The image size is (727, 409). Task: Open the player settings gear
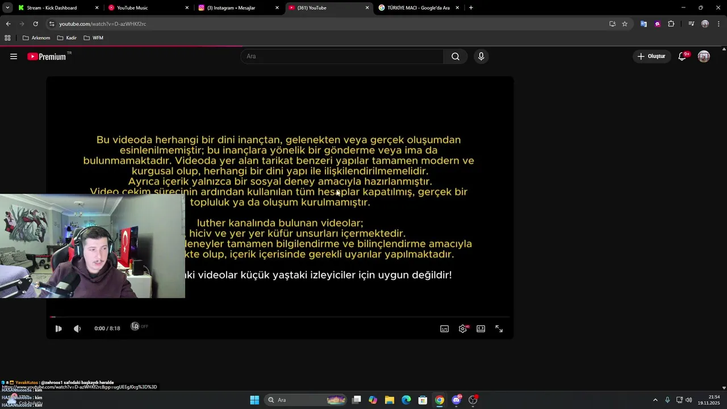click(x=463, y=329)
